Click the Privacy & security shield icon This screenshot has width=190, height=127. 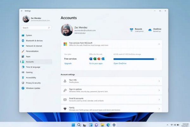23,83
